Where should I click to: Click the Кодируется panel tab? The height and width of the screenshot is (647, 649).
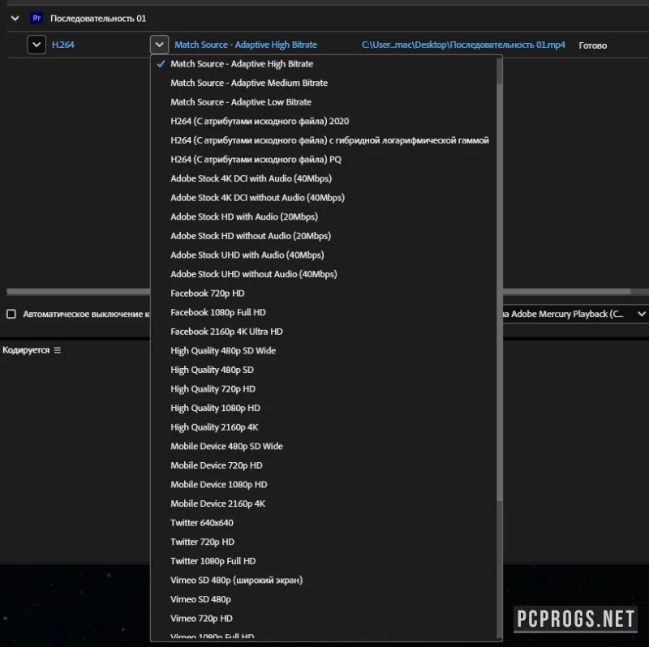26,350
